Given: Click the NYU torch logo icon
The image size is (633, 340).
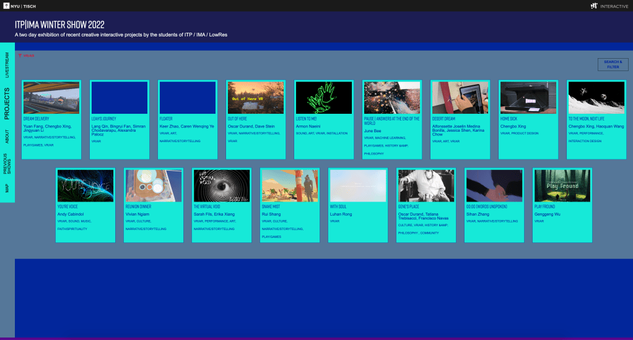Looking at the screenshot, I should [7, 6].
